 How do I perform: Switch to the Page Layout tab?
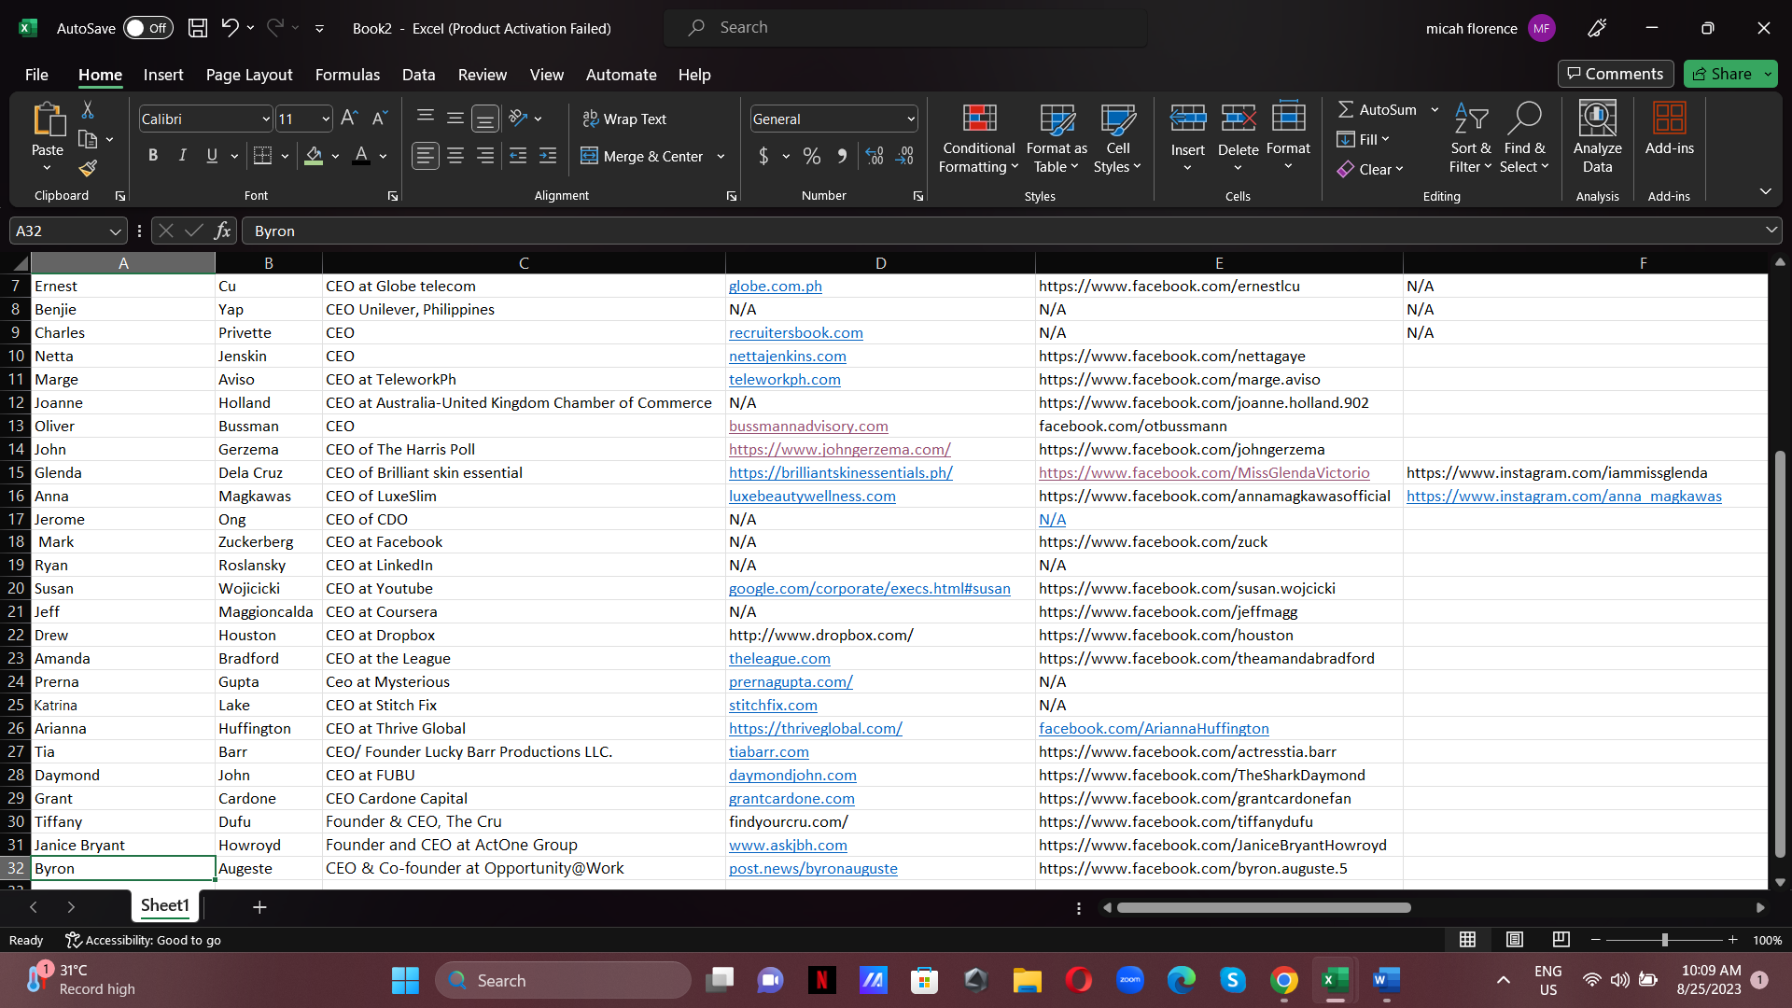249,75
